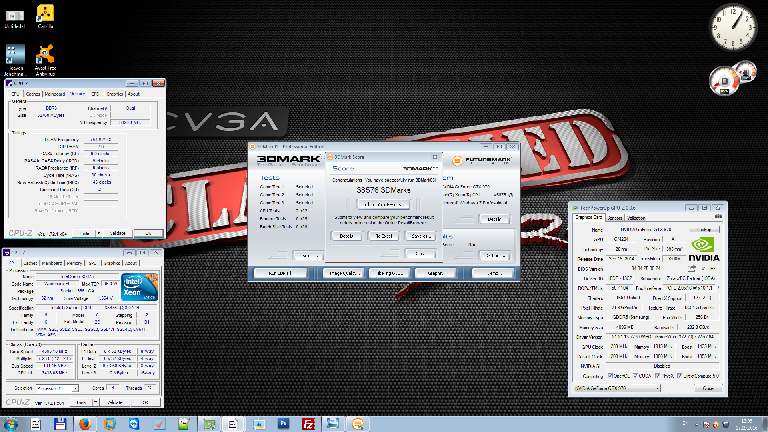Close the 3DMark Score dialog via Close button

pos(421,254)
